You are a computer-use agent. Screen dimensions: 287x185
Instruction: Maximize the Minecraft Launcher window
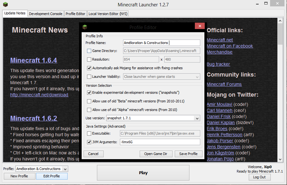coord(266,3)
